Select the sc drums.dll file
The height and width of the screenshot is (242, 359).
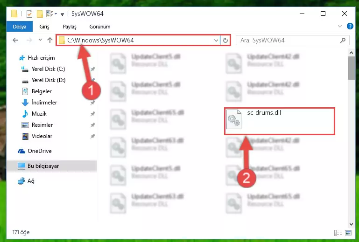pos(279,121)
